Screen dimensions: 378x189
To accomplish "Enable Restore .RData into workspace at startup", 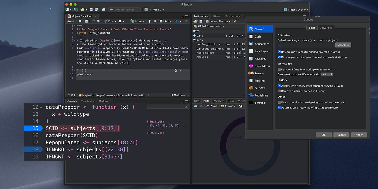I will (x=279, y=69).
